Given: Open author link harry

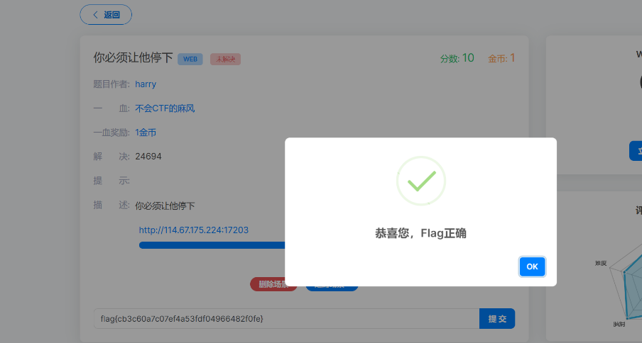Looking at the screenshot, I should click(x=146, y=84).
